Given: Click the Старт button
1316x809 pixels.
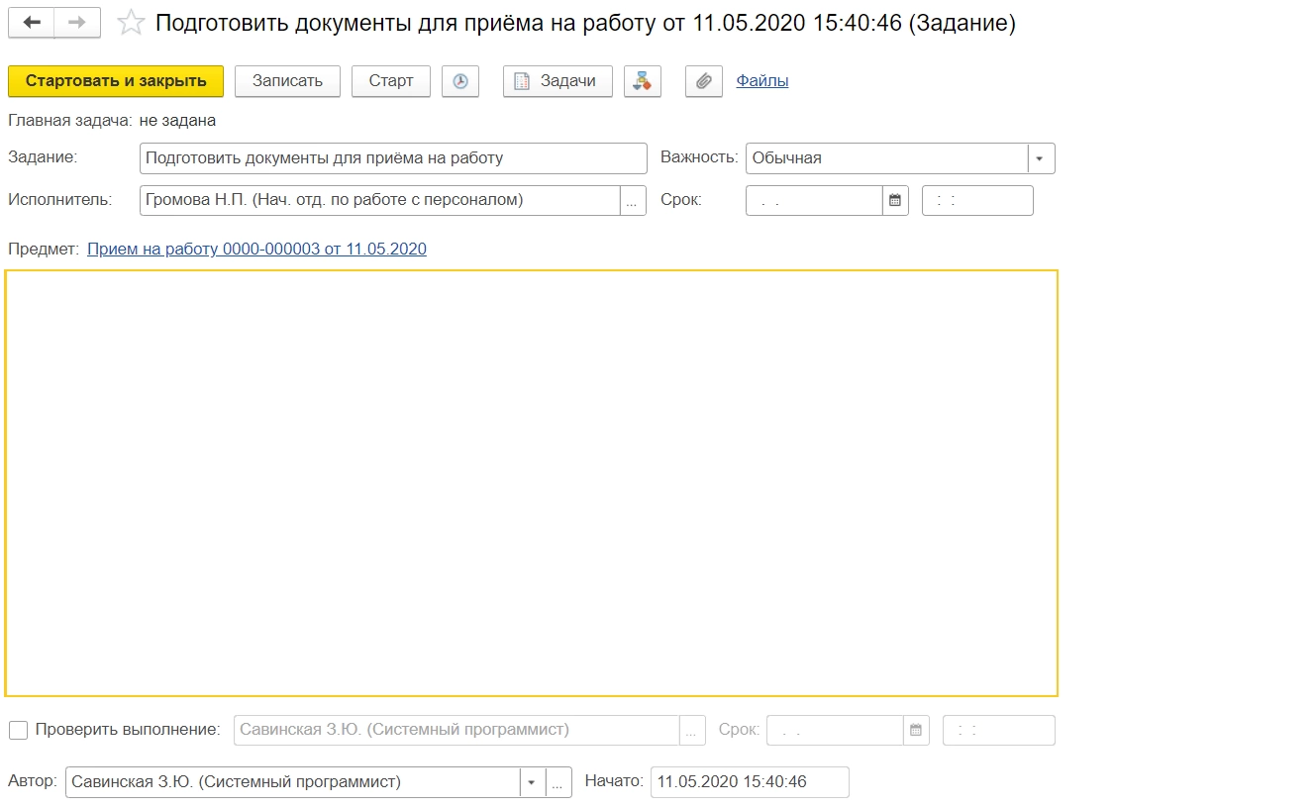Looking at the screenshot, I should (x=391, y=81).
